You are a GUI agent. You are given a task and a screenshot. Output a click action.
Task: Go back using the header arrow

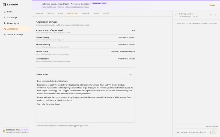click(38, 5)
